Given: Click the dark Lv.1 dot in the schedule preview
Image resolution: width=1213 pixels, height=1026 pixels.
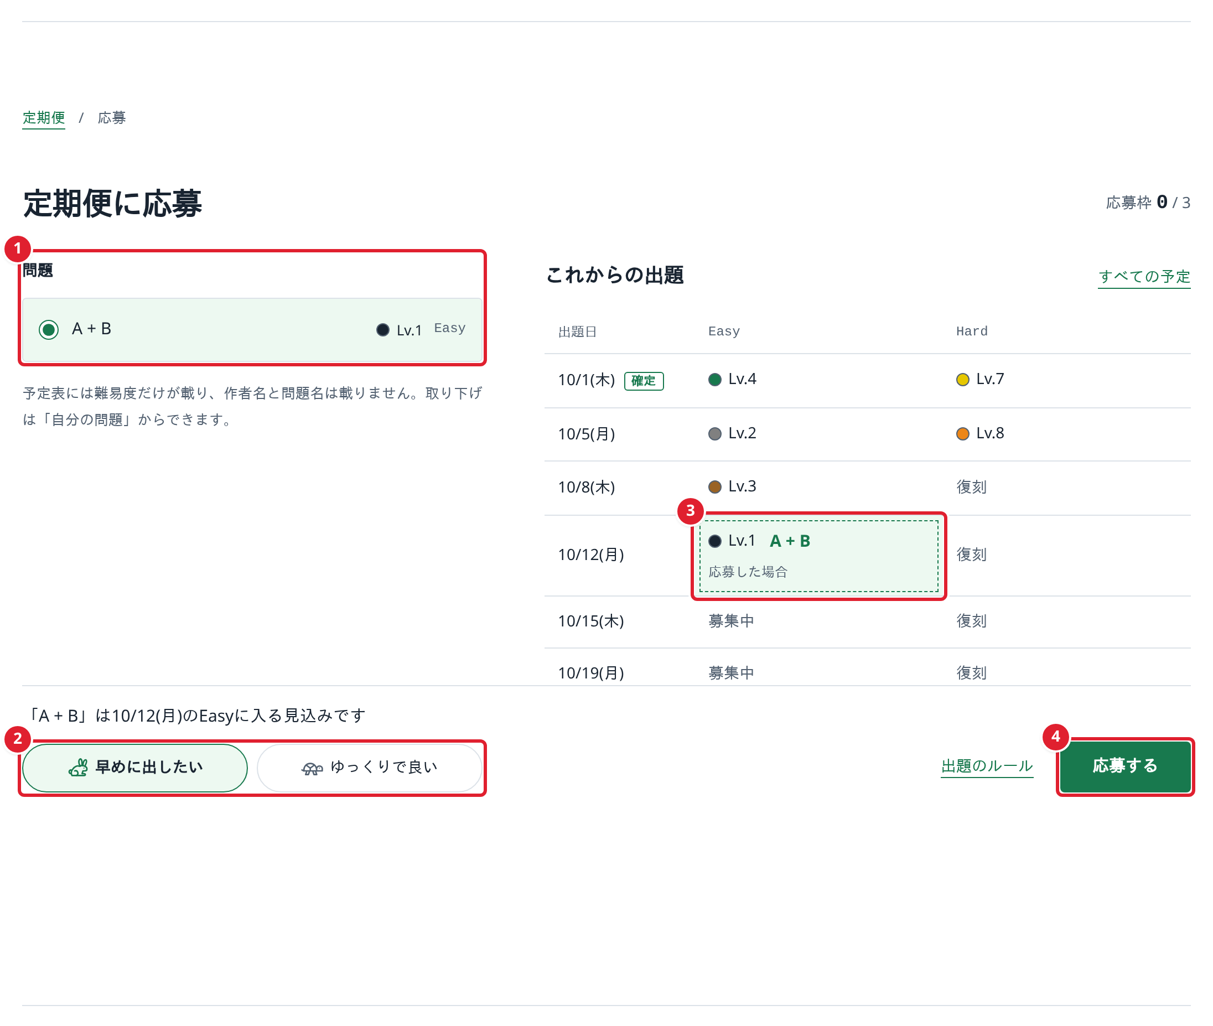Looking at the screenshot, I should pos(714,541).
